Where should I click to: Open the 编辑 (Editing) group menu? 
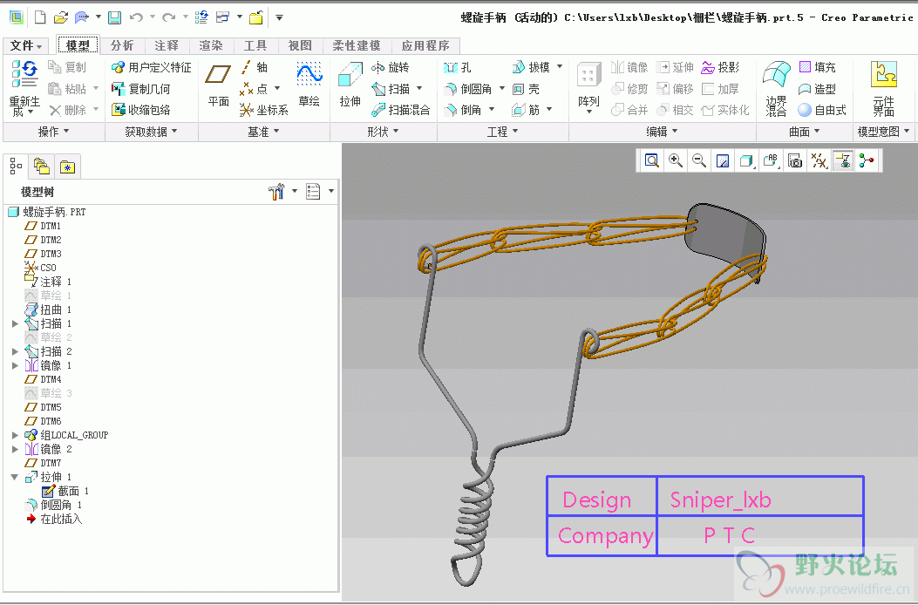[x=663, y=132]
